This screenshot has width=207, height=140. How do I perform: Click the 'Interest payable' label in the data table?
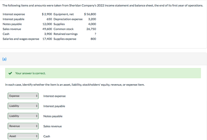(x=13, y=19)
